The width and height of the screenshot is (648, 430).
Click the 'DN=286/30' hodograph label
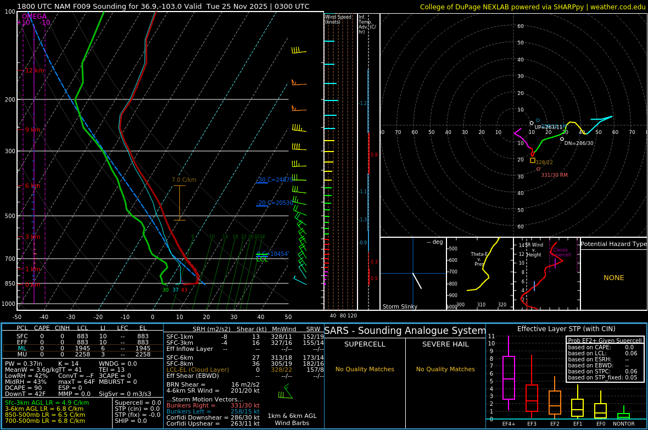579,143
